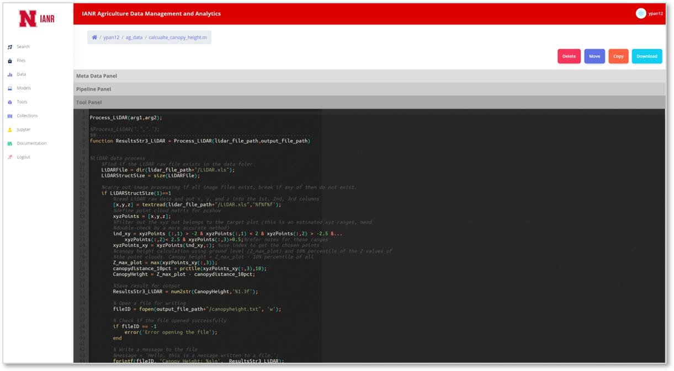Viewport: 674px width, 371px height.
Task: Click the Data bar chart icon
Action: click(x=10, y=74)
